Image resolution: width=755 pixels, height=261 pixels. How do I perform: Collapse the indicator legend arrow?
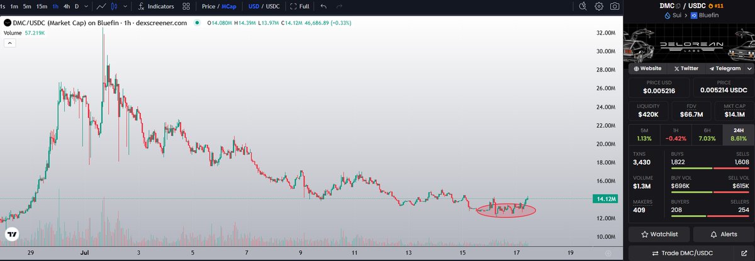(x=9, y=43)
